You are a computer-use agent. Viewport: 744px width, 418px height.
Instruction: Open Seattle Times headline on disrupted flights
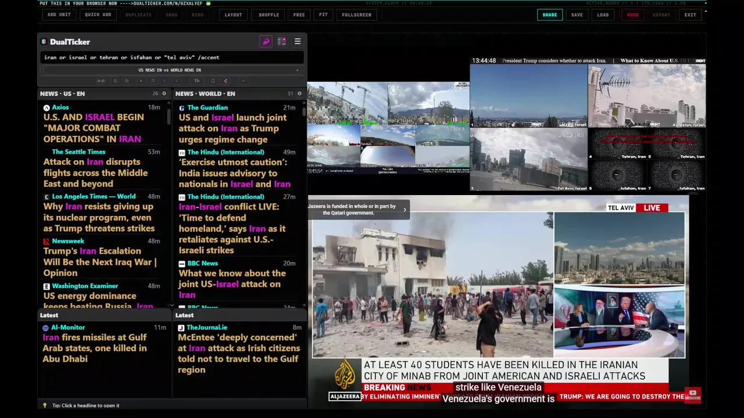95,173
